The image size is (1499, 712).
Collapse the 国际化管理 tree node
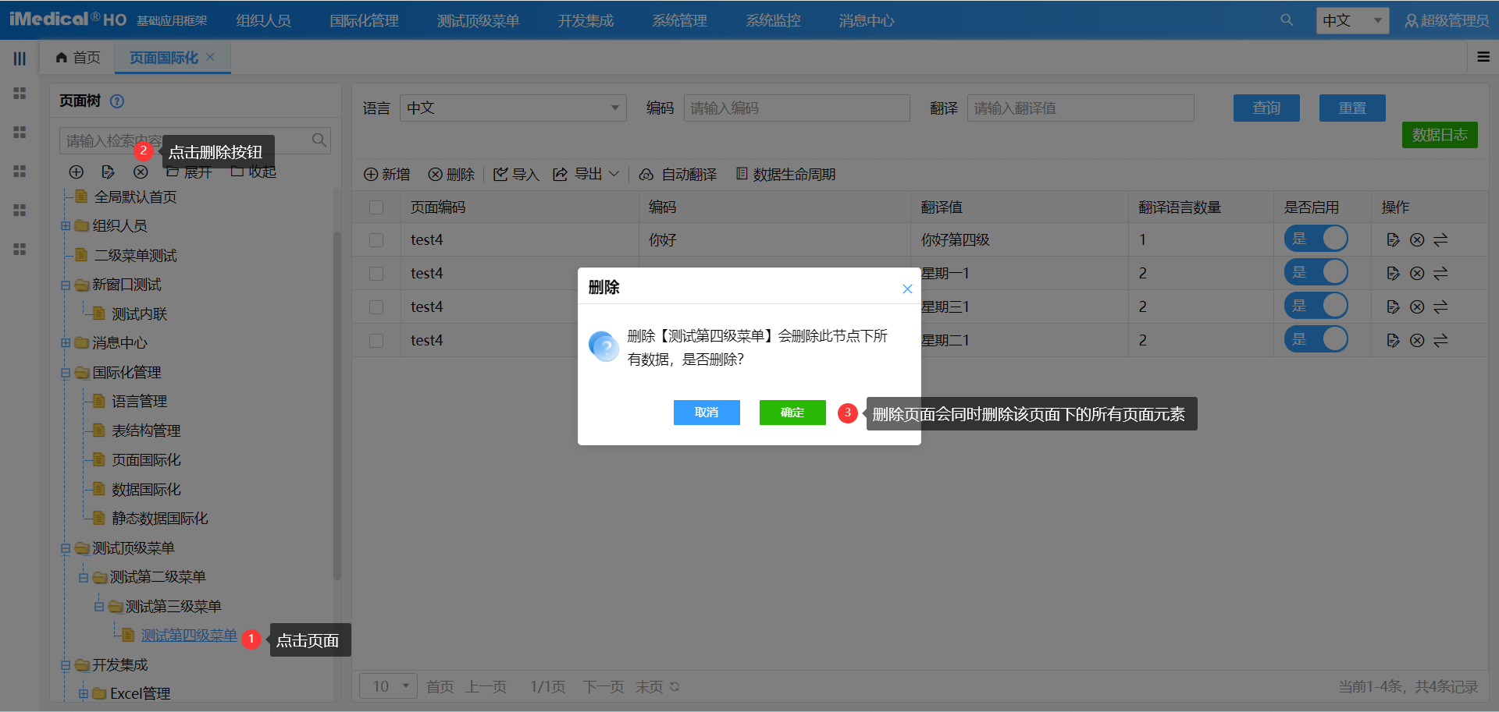[66, 373]
